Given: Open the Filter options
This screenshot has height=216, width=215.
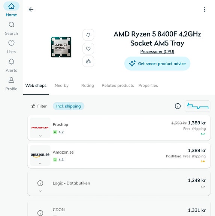Looking at the screenshot, I should [x=39, y=106].
